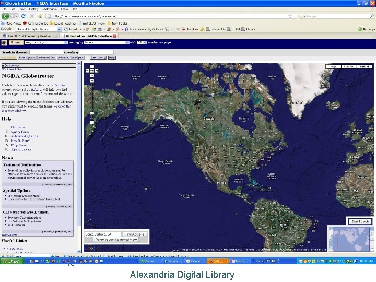The width and height of the screenshot is (376, 282).
Task: Click the map zoom slider handle
Action: pos(92,113)
